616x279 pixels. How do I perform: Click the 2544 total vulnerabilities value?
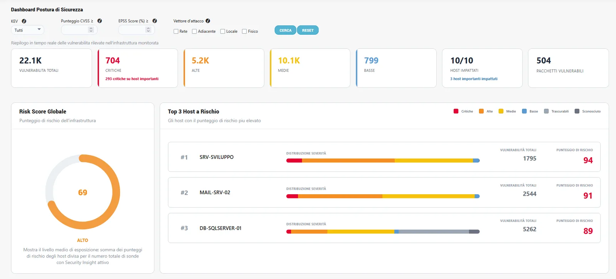530,194
